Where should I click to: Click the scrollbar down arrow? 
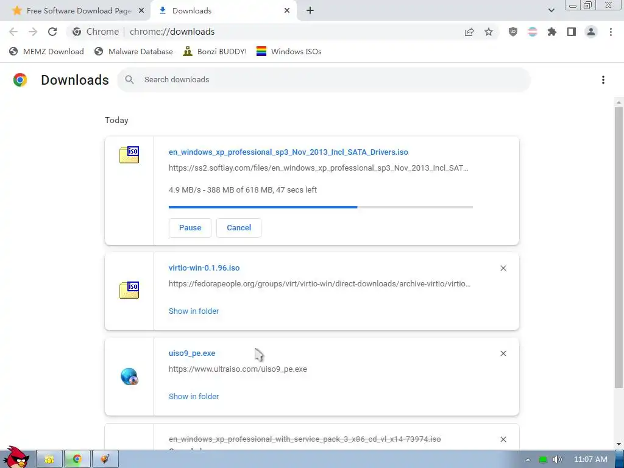click(619, 444)
